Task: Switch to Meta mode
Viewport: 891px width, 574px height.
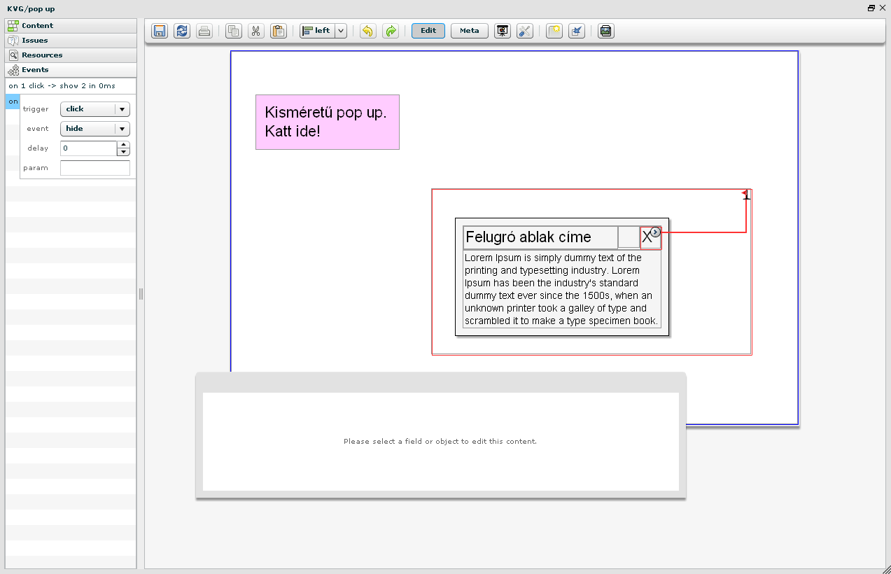Action: pyautogui.click(x=470, y=31)
